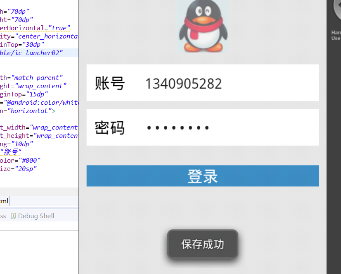
Task: Click the 密码 label in the emulator
Action: point(110,128)
